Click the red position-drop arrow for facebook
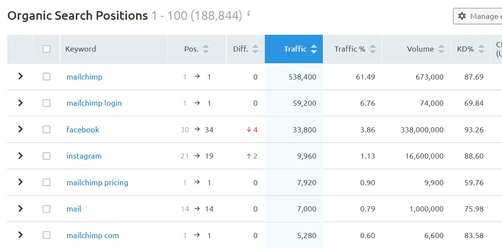This screenshot has width=502, height=248. coord(249,129)
